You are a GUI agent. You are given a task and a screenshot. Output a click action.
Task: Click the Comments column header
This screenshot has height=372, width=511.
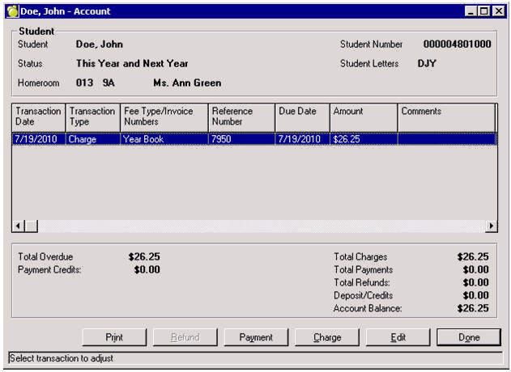(x=446, y=116)
